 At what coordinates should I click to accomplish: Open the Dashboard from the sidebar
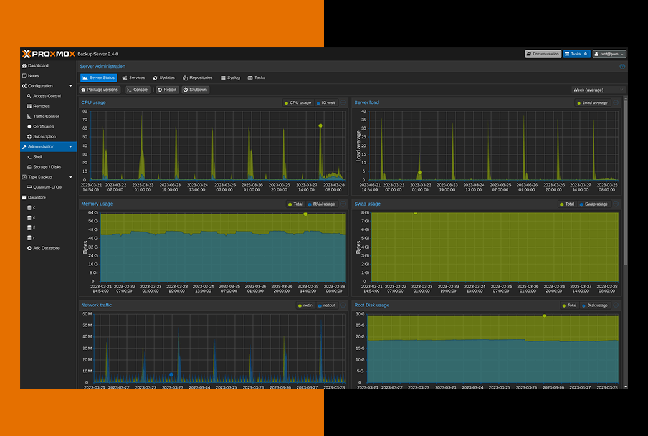pos(37,65)
